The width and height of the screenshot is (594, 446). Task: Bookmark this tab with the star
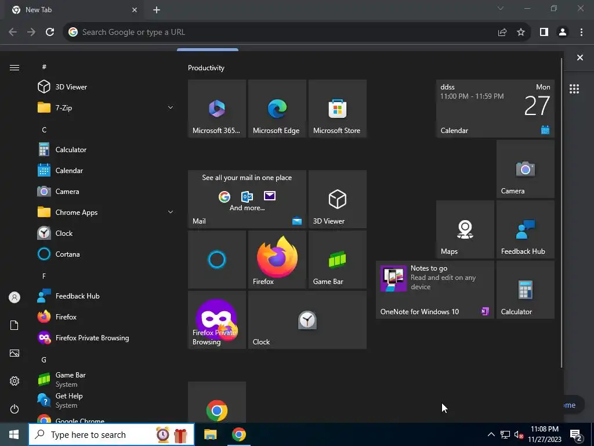(x=521, y=33)
